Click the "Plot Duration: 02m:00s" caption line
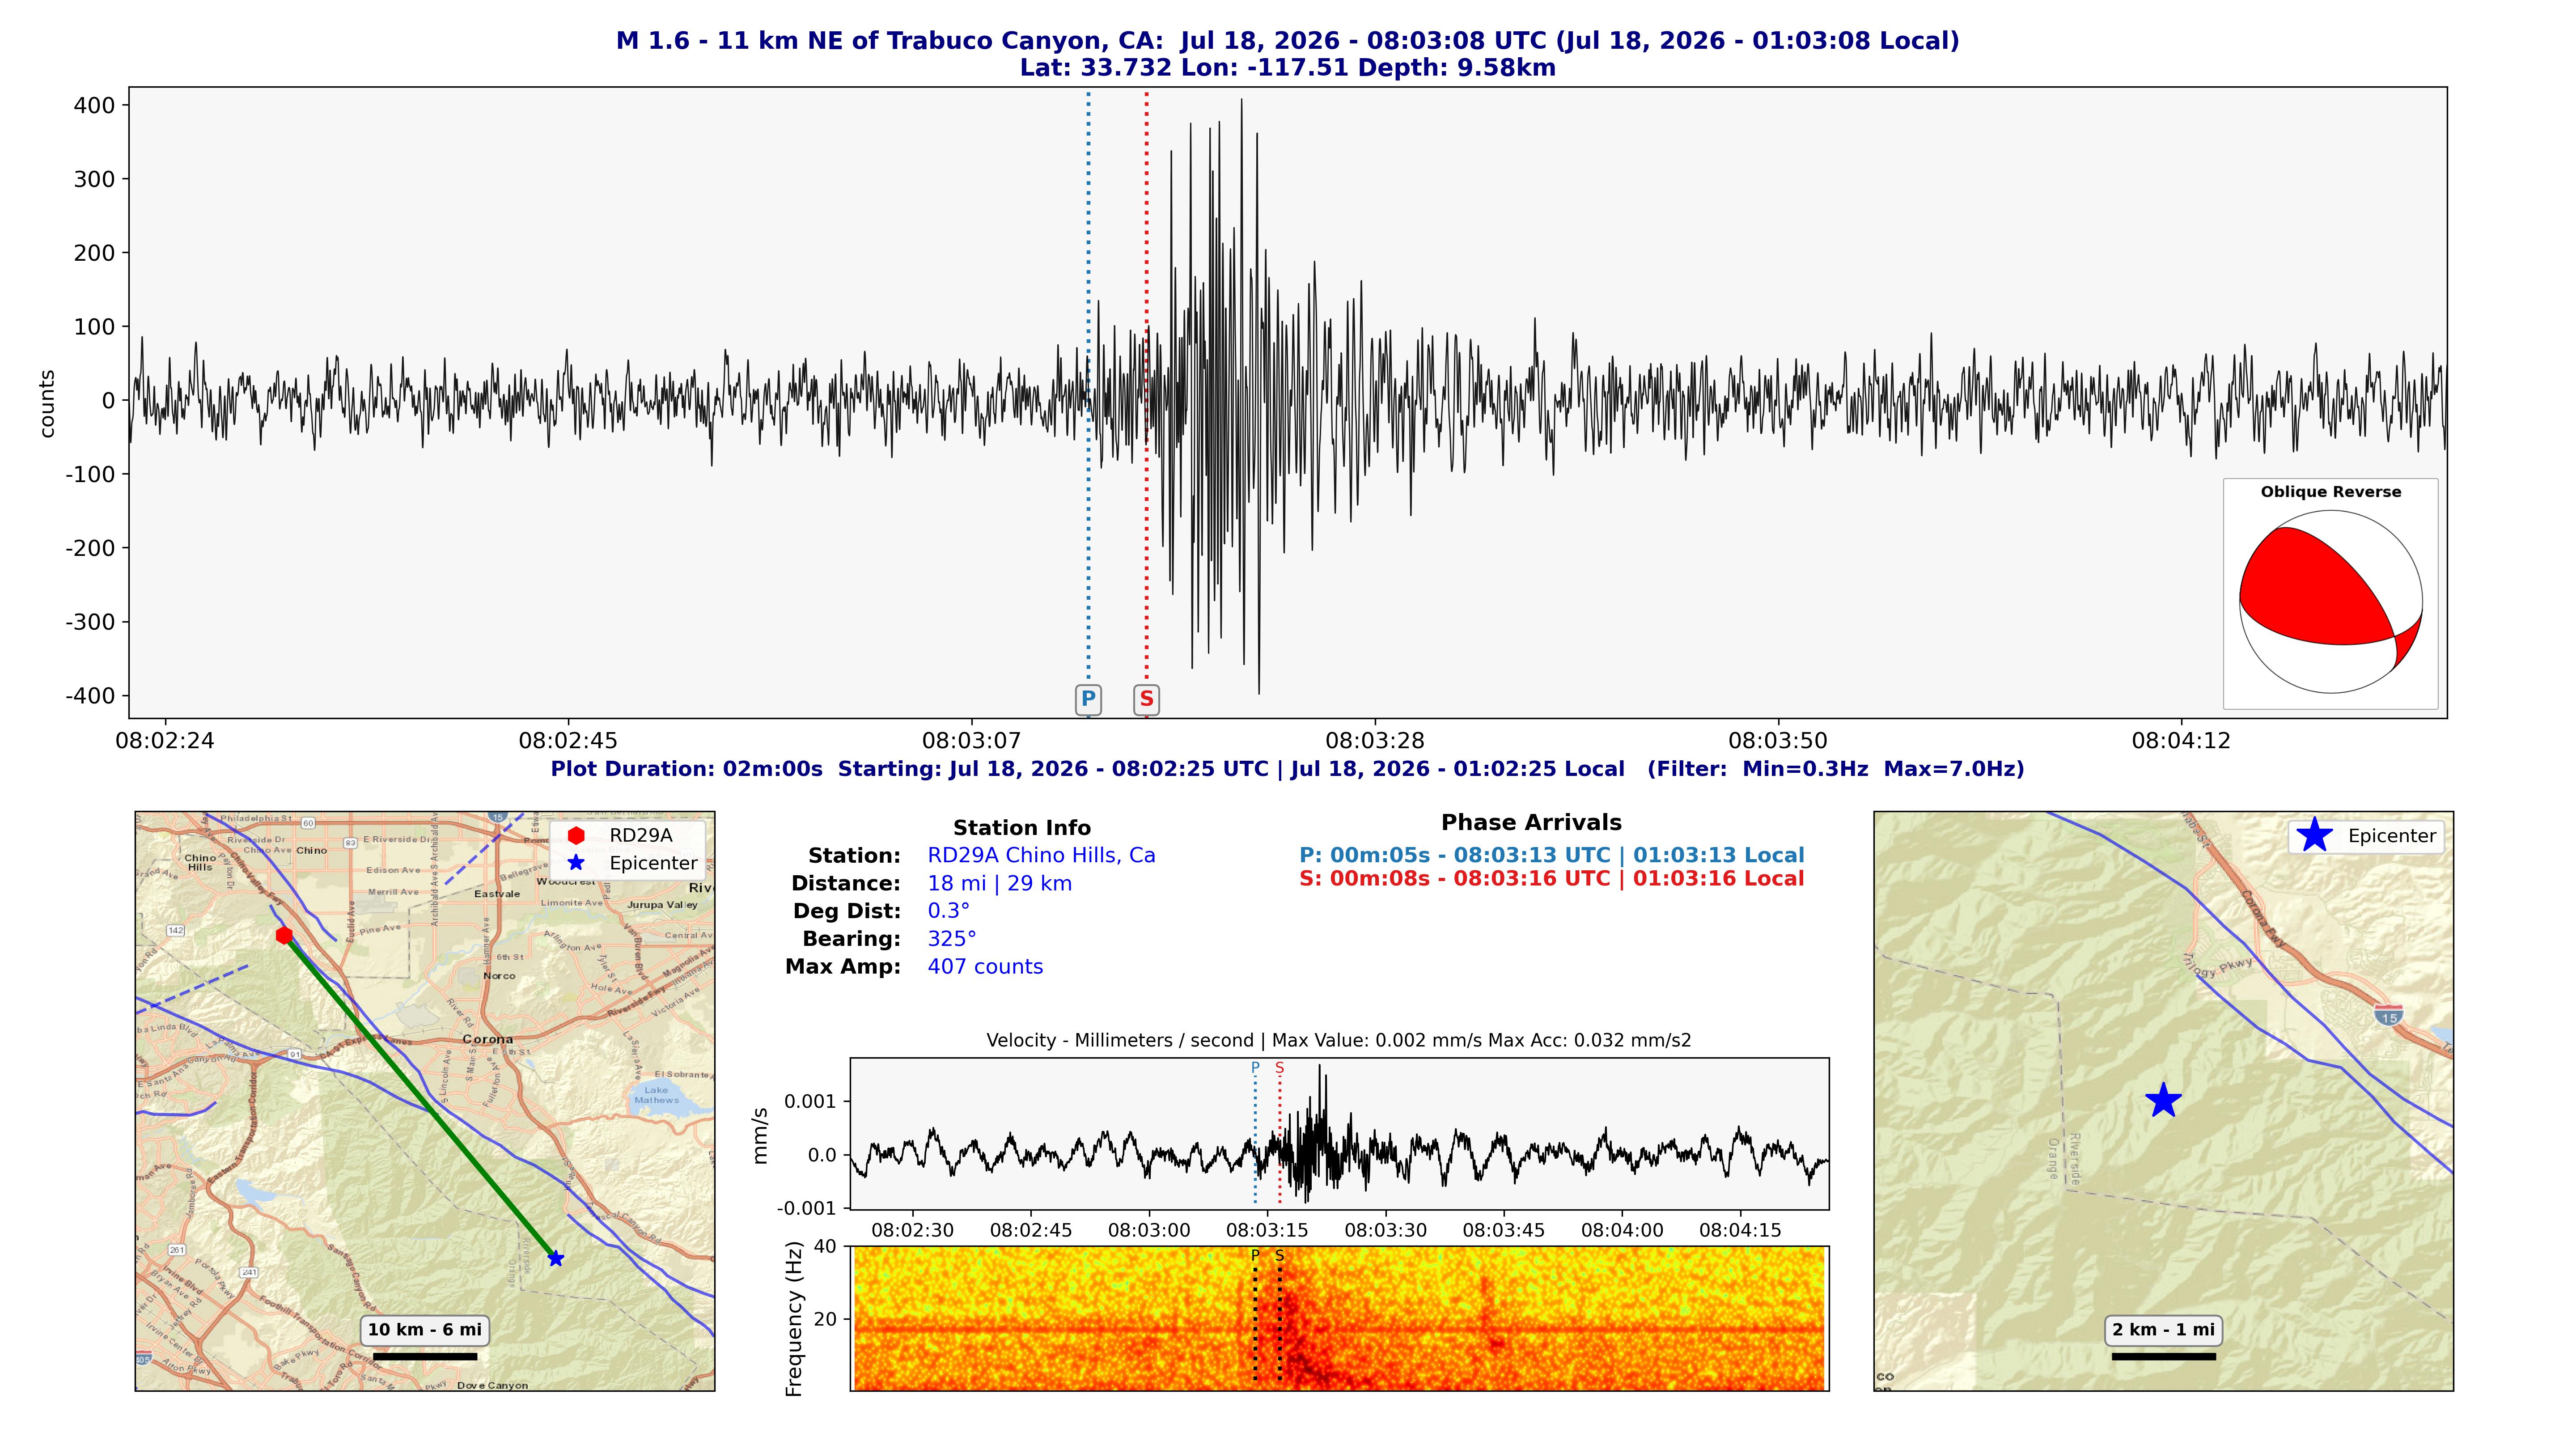Image resolution: width=2576 pixels, height=1449 pixels. point(1288,769)
